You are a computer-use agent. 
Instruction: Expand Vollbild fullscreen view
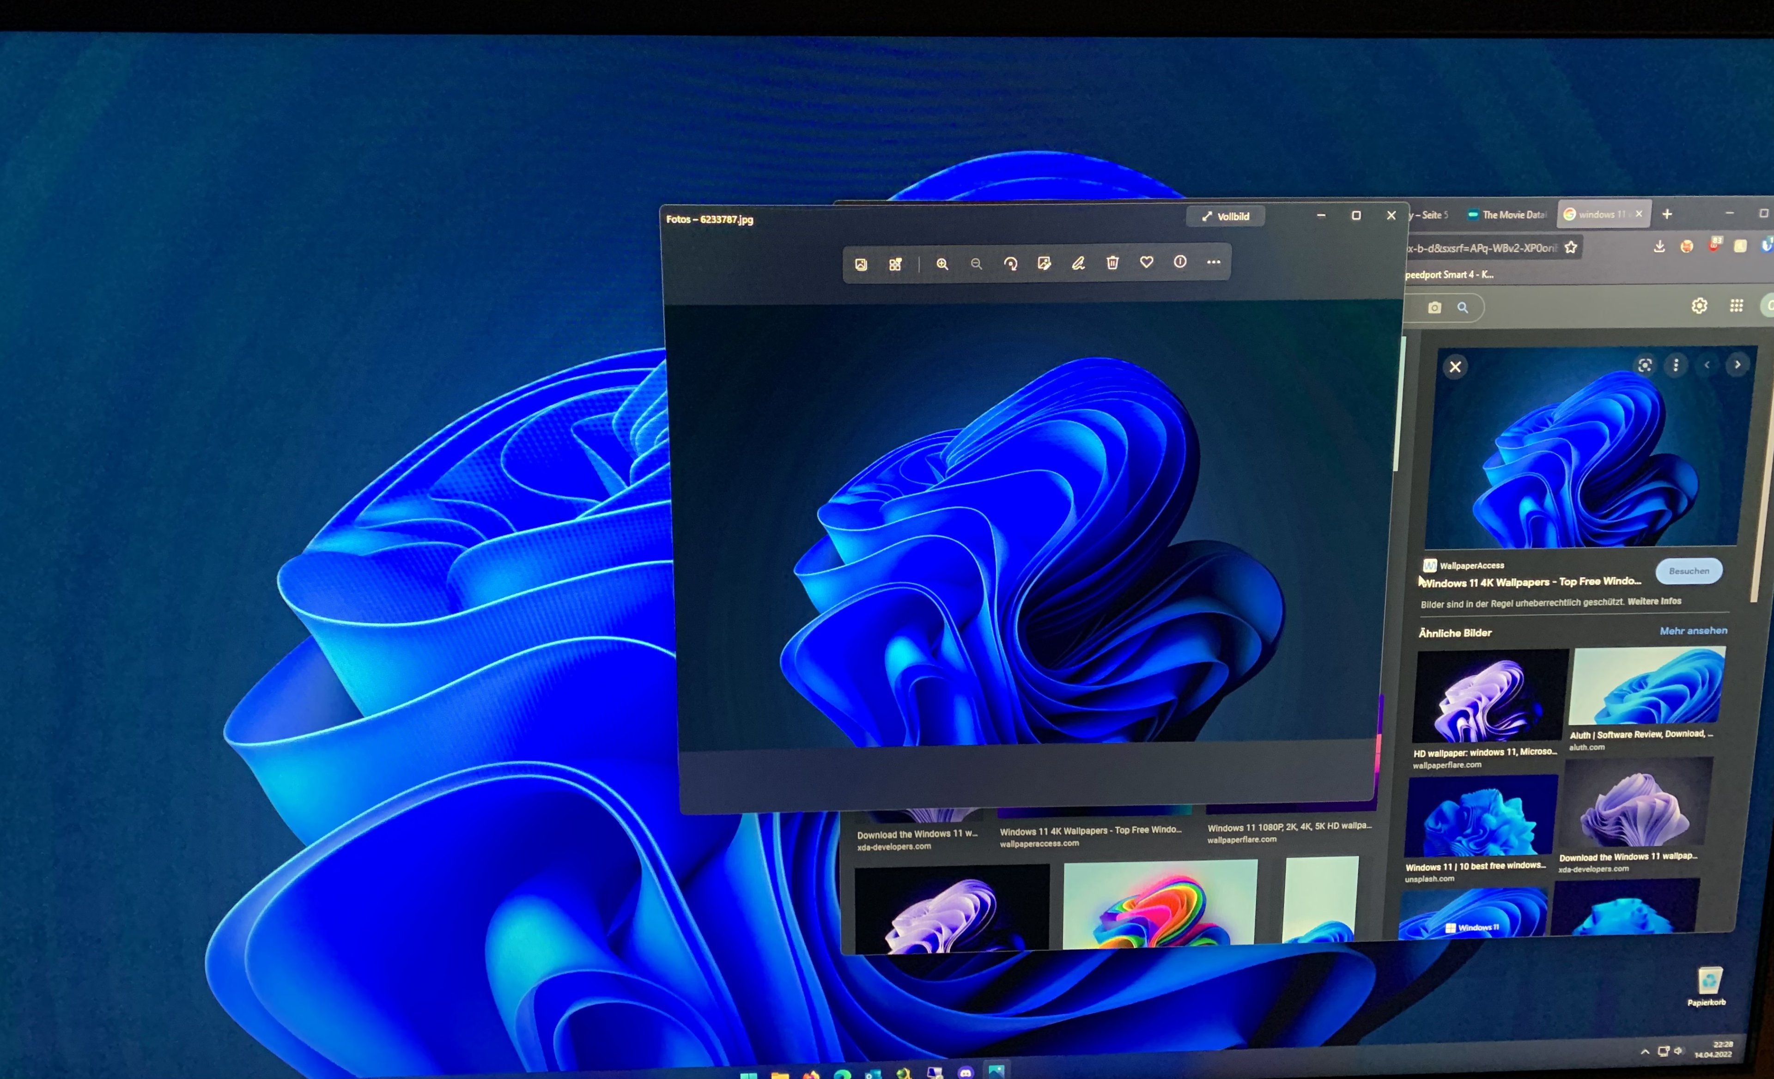click(x=1225, y=217)
